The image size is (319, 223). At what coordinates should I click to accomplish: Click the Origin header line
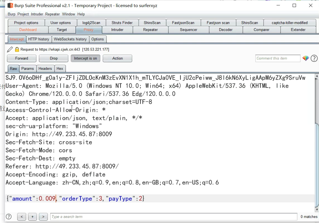pyautogui.click(x=59, y=134)
